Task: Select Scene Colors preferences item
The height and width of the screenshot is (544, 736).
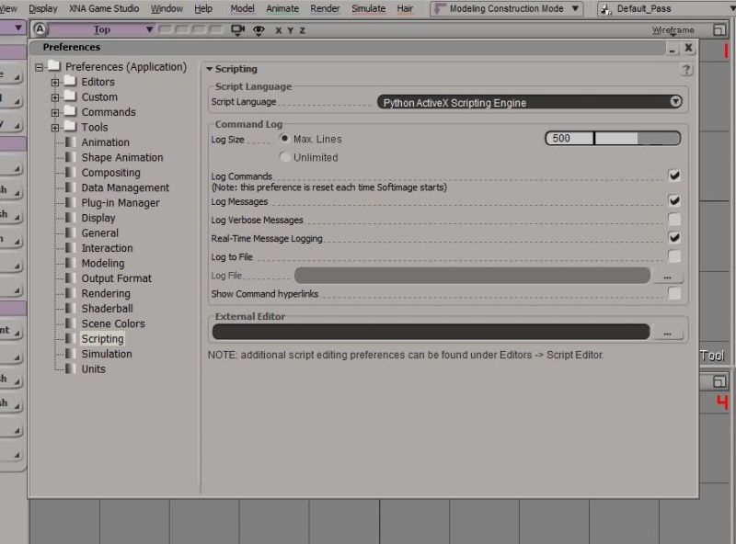Action: (113, 323)
